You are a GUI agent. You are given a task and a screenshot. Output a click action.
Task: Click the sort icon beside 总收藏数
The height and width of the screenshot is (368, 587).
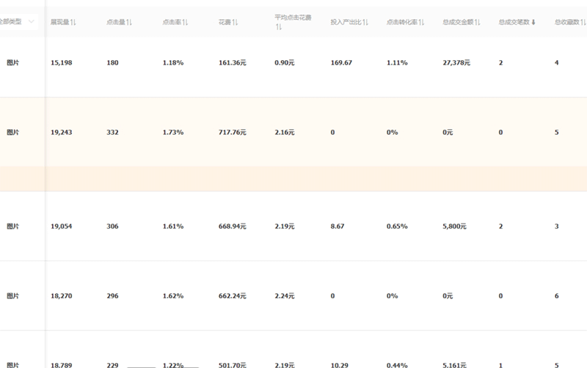(x=585, y=23)
